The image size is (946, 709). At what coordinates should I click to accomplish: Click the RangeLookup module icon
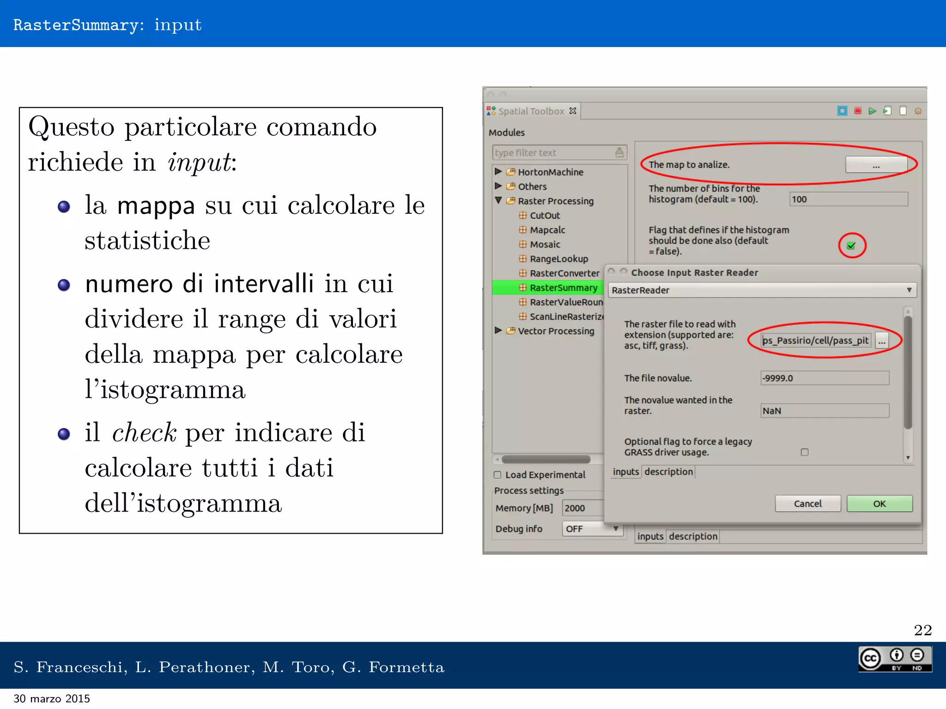(523, 258)
